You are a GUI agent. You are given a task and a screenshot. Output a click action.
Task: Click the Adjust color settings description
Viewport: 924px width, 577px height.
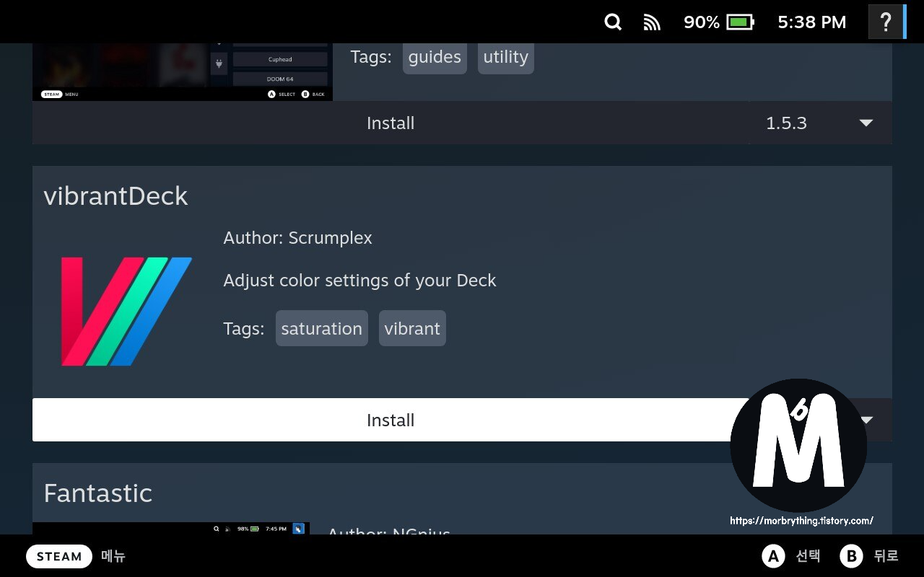359,281
